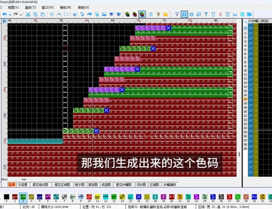
Task: Click the undo arrow icon
Action: coord(5,14)
